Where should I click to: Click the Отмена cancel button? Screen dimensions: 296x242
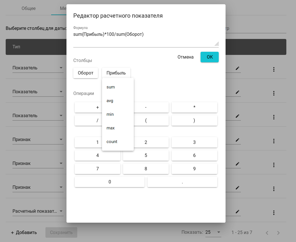click(x=185, y=57)
